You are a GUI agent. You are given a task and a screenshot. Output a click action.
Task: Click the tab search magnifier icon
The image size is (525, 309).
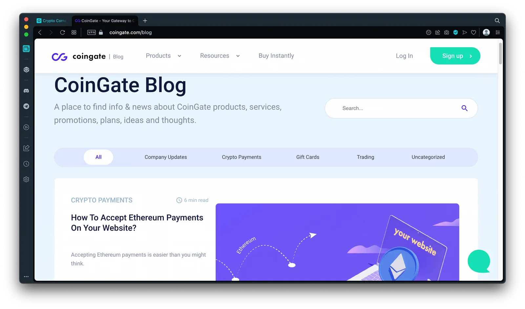pos(497,21)
